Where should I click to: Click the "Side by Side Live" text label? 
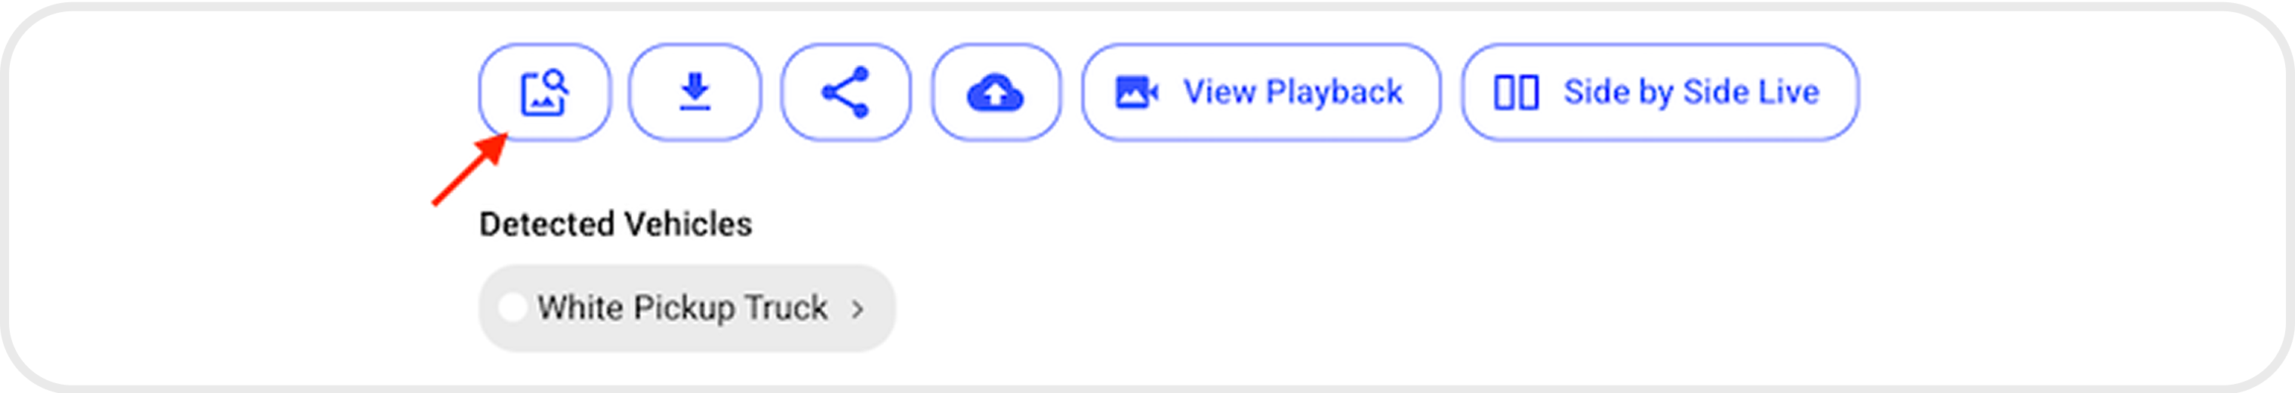(x=1691, y=92)
